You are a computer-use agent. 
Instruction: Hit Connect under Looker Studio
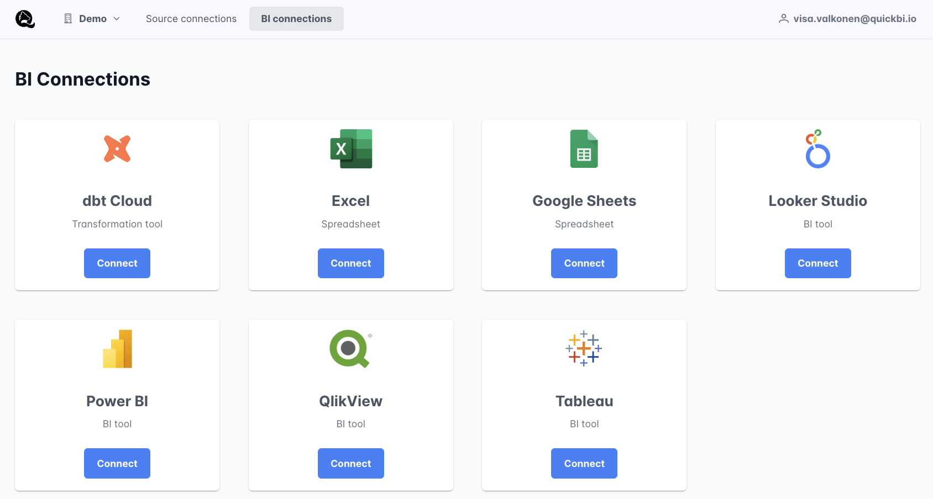817,263
